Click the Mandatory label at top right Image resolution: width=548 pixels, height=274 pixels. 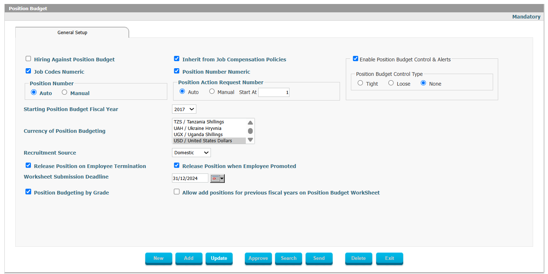(526, 17)
